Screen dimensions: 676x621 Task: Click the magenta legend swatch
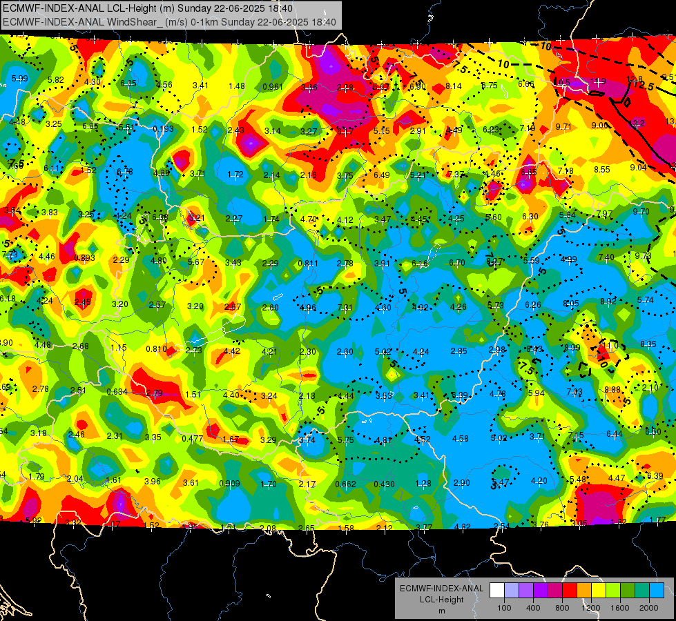click(x=555, y=590)
